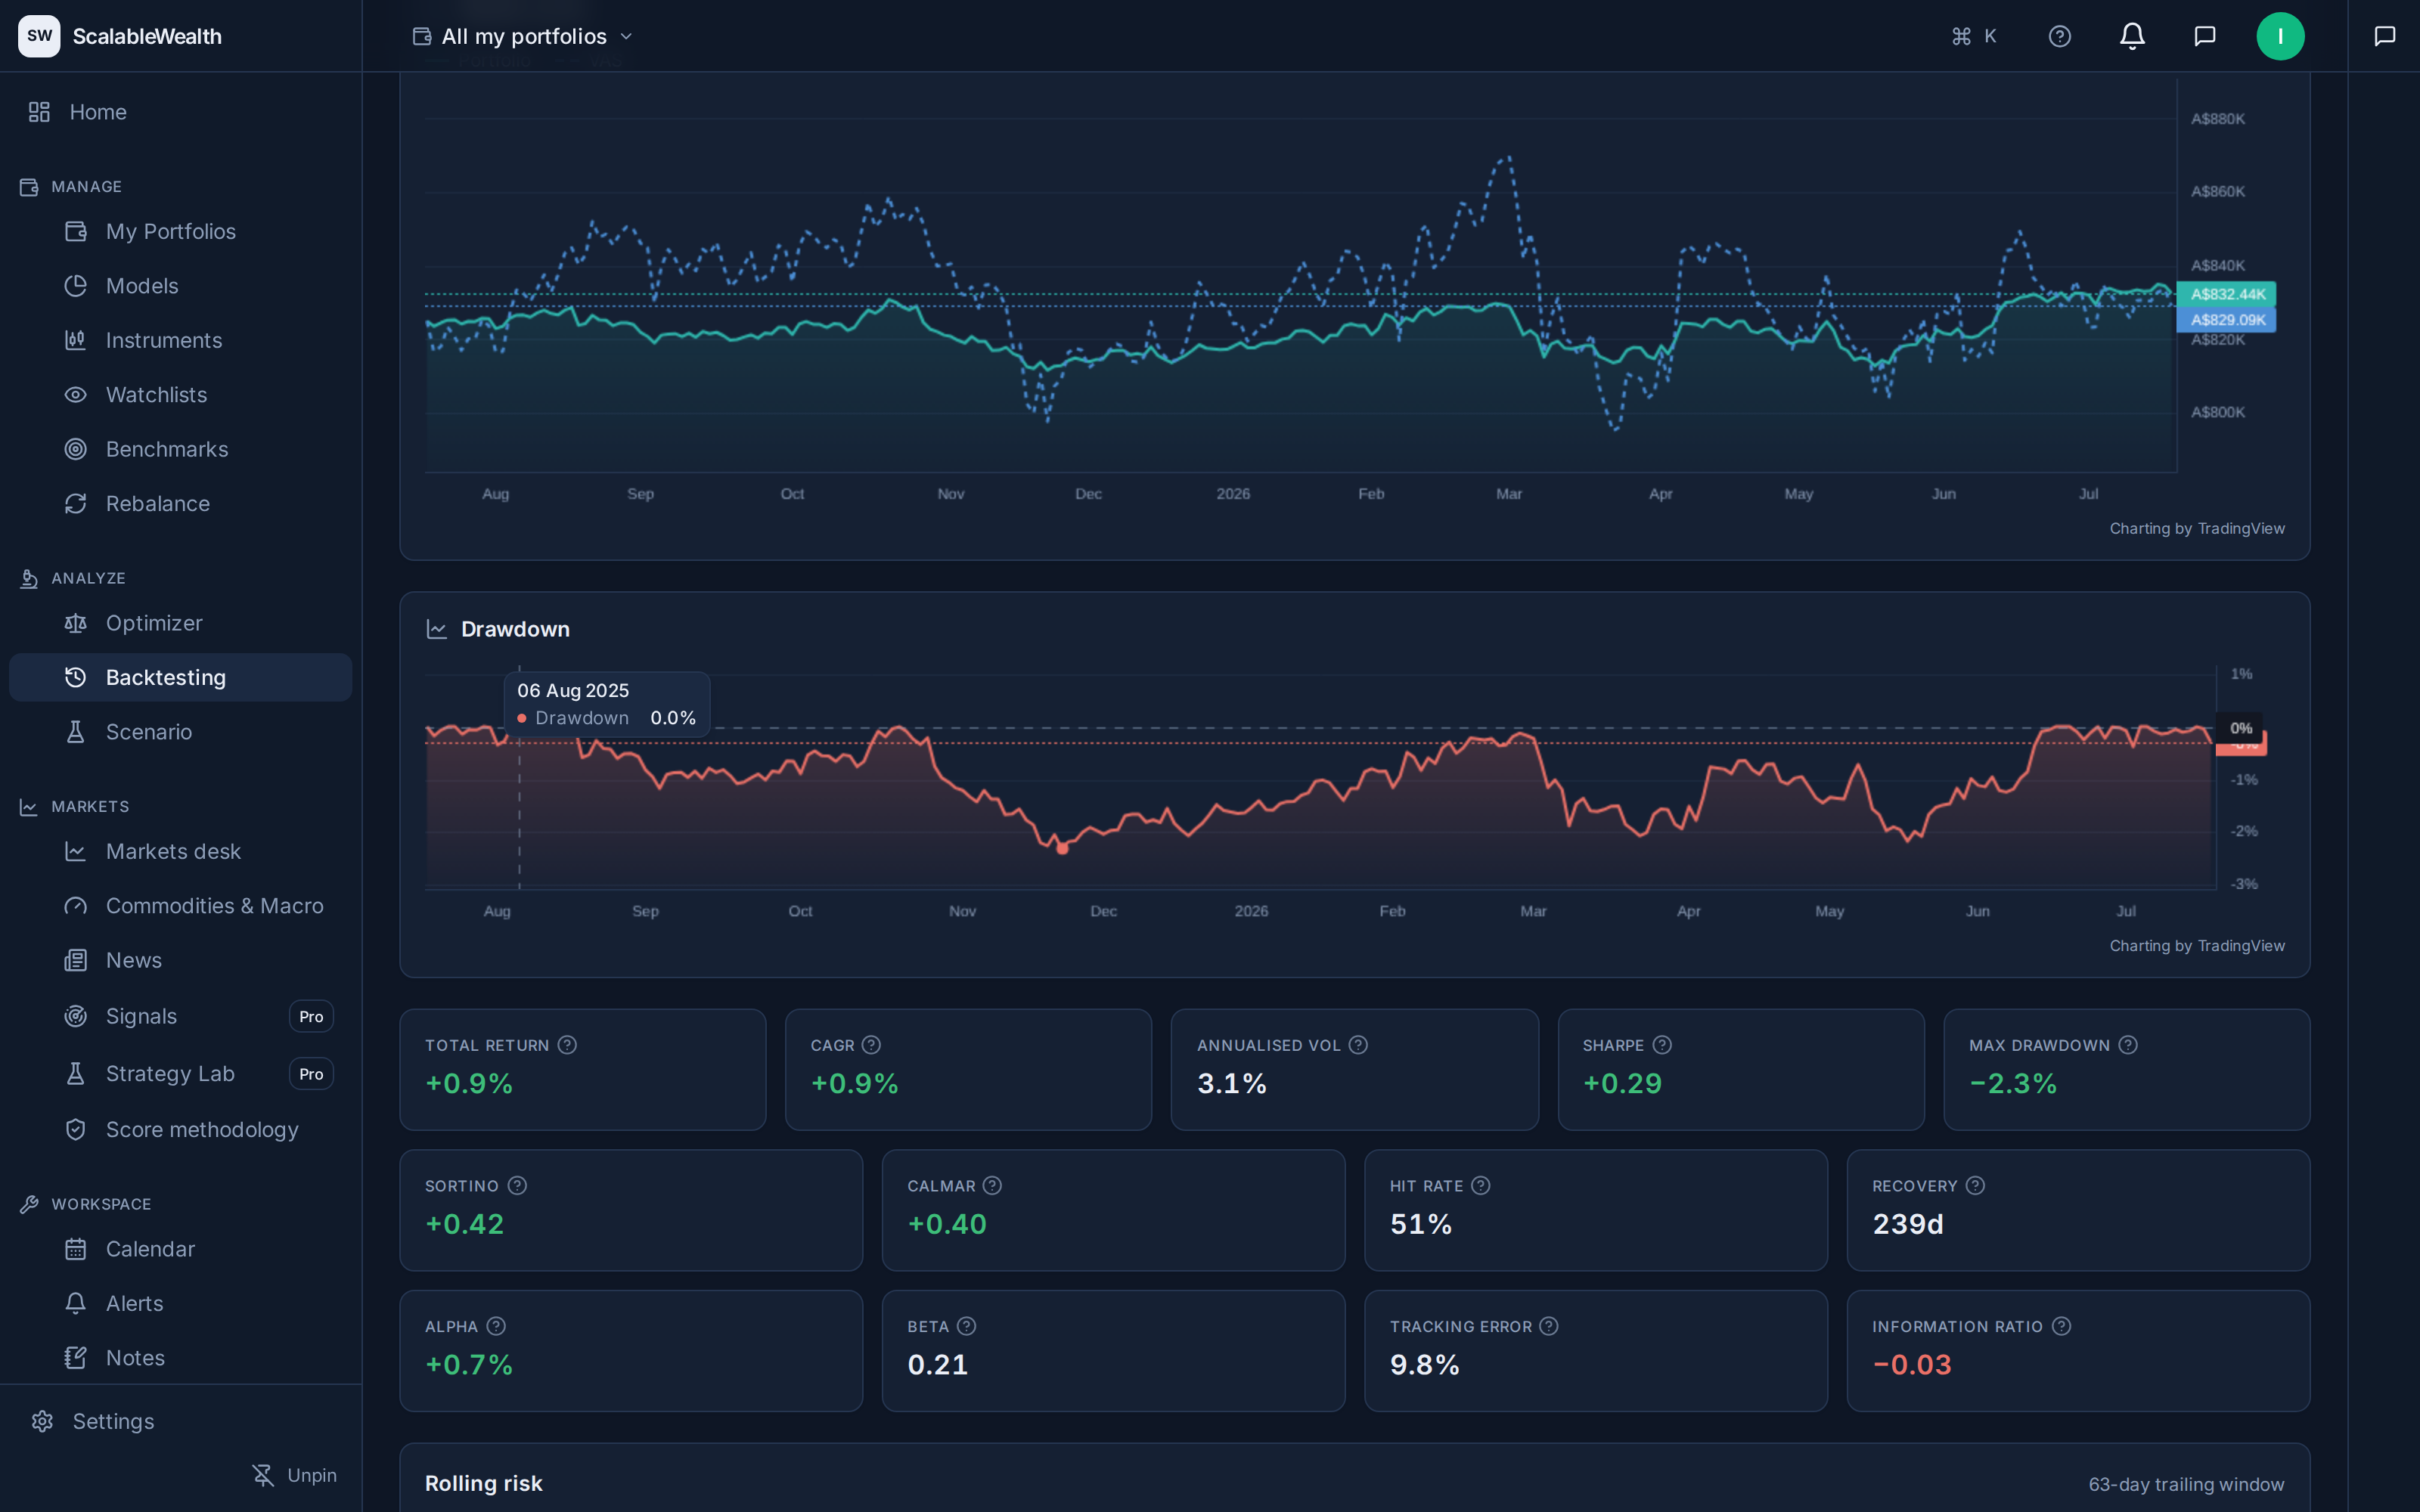Image resolution: width=2420 pixels, height=1512 pixels.
Task: Show info for Total Return metric
Action: coord(567,1045)
